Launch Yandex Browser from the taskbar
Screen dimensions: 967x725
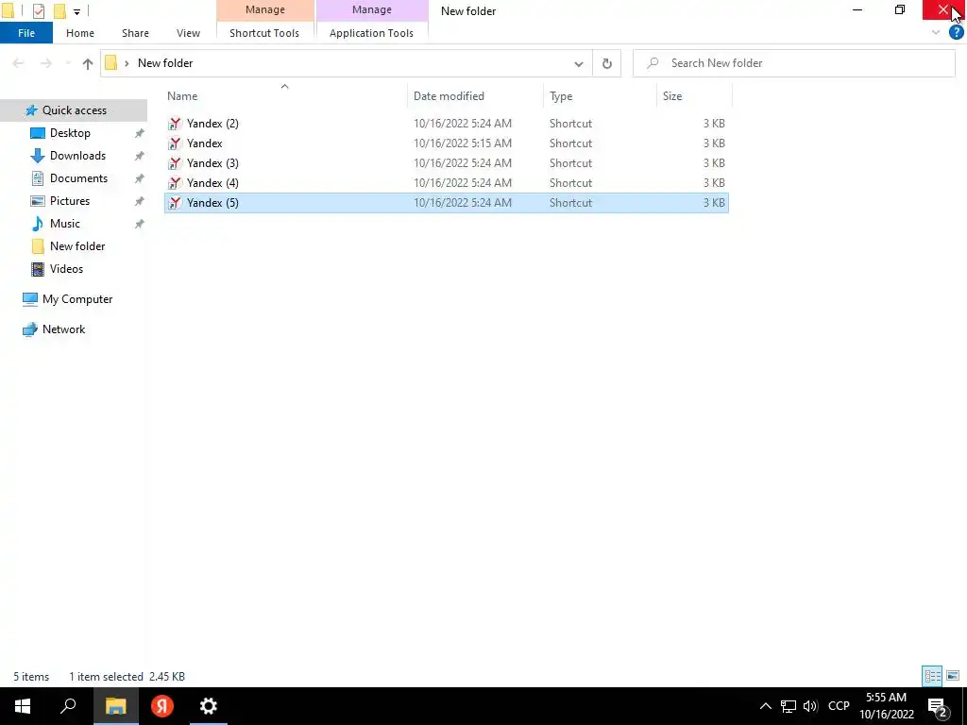point(162,706)
